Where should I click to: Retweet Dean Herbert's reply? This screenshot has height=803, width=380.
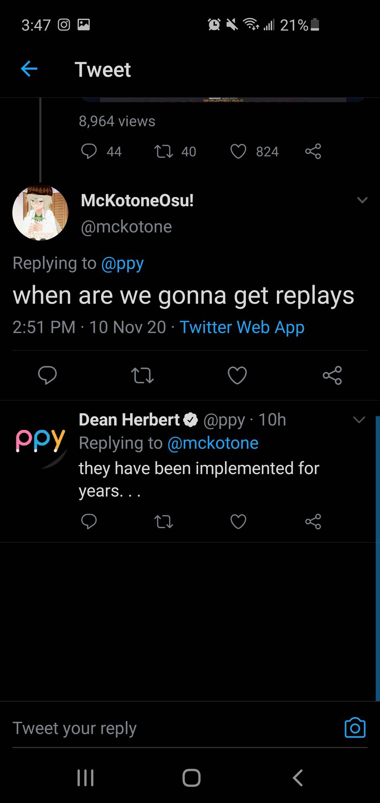[163, 522]
